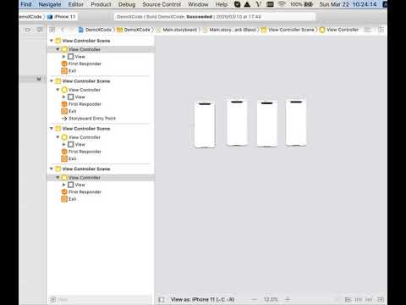
Task: Click the battery 100% indicator
Action: [301, 4]
